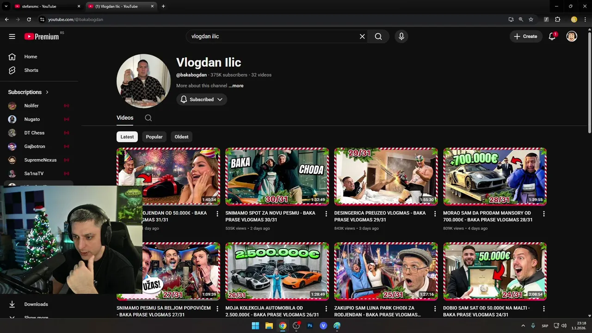Open the Create button
Viewport: 592px width, 333px height.
pos(526,37)
